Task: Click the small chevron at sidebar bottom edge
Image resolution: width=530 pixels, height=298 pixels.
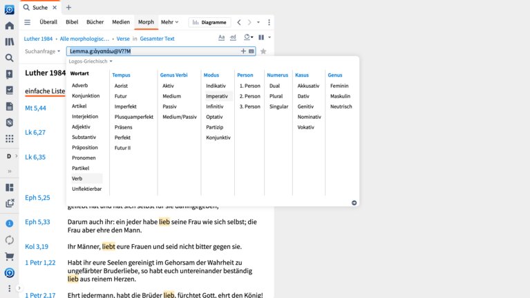Action: click(19, 288)
